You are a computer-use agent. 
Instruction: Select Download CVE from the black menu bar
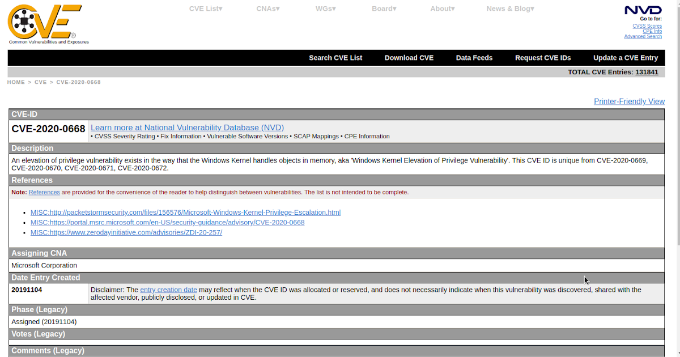tap(409, 57)
